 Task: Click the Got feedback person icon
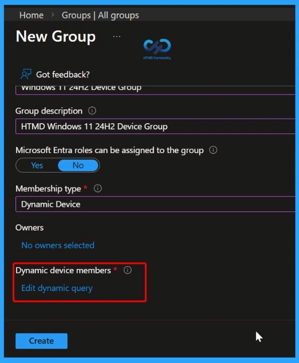click(x=26, y=74)
